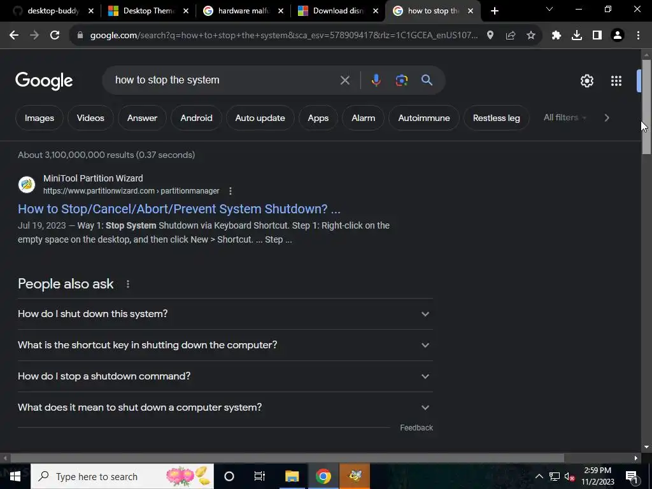Open the location permission icon in address bar
The height and width of the screenshot is (489, 652).
490,36
